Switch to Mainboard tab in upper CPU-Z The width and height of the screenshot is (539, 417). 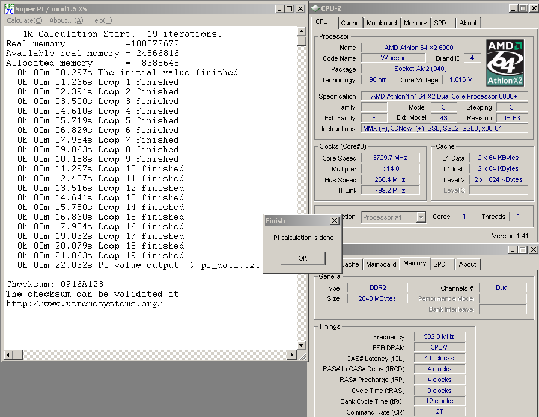pyautogui.click(x=382, y=23)
